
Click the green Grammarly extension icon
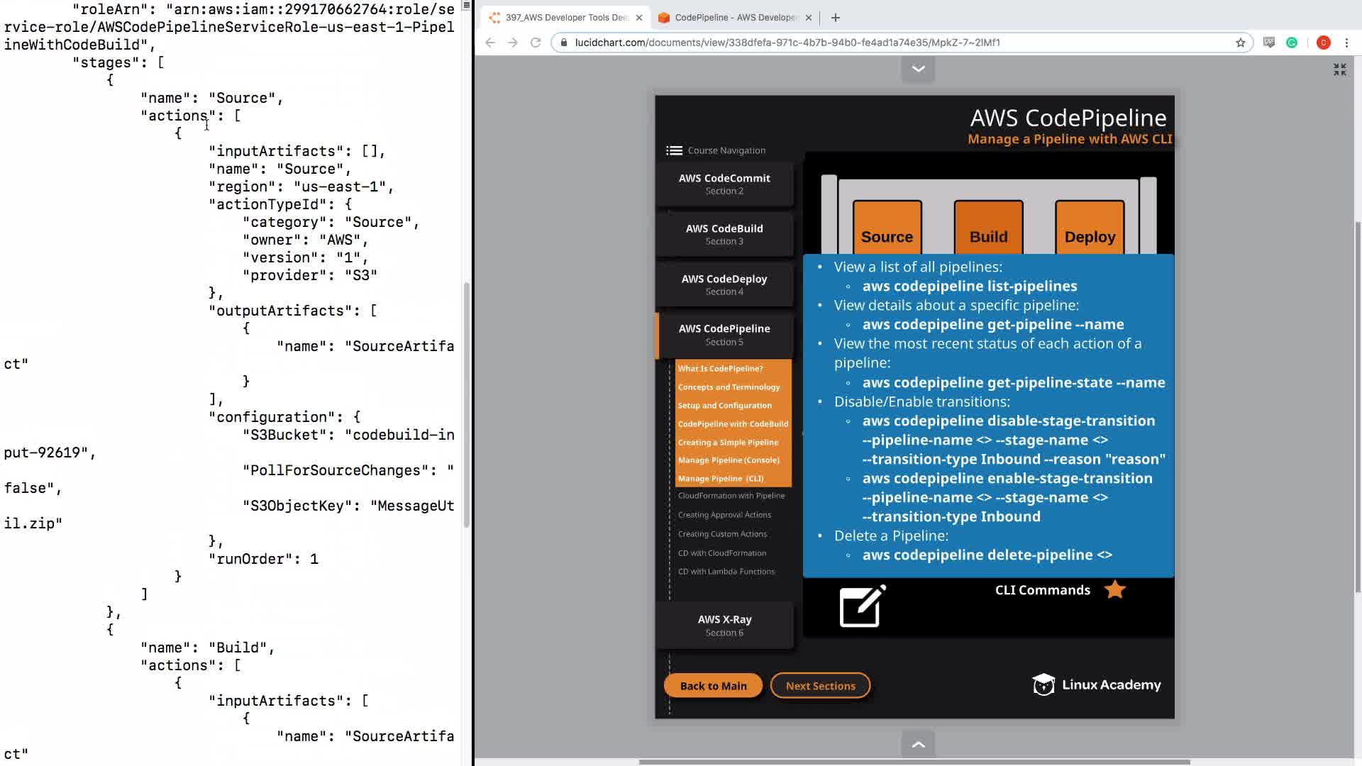pyautogui.click(x=1292, y=43)
